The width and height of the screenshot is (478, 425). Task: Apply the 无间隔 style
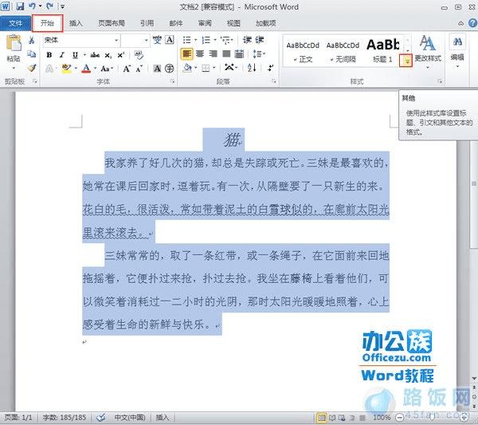[x=343, y=51]
